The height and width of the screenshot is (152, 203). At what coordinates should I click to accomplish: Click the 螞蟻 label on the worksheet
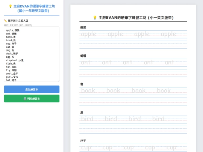pyautogui.click(x=83, y=56)
